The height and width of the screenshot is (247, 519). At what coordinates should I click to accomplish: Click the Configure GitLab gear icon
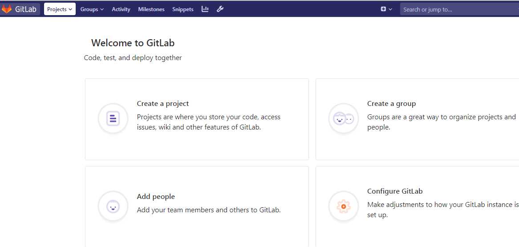[x=344, y=206]
